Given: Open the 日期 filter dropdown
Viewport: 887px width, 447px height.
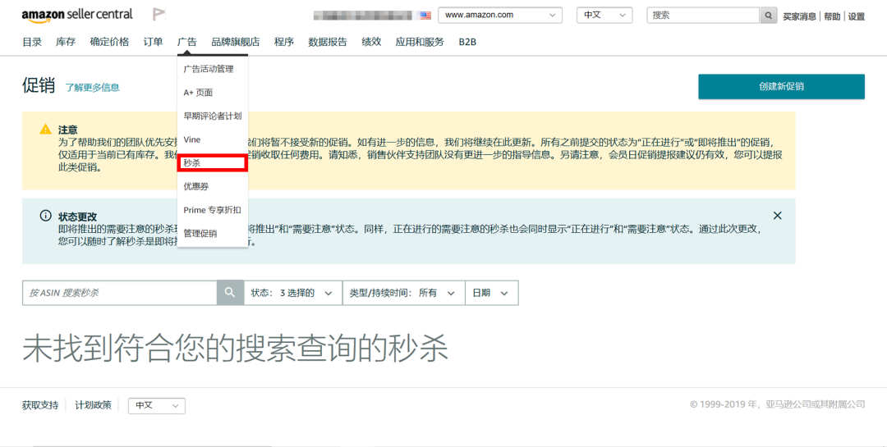Looking at the screenshot, I should (x=491, y=293).
